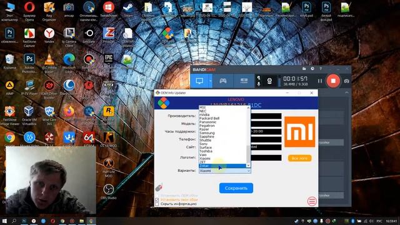Click the taskbar clock
Viewport: 400px width, 225px height.
click(391, 221)
